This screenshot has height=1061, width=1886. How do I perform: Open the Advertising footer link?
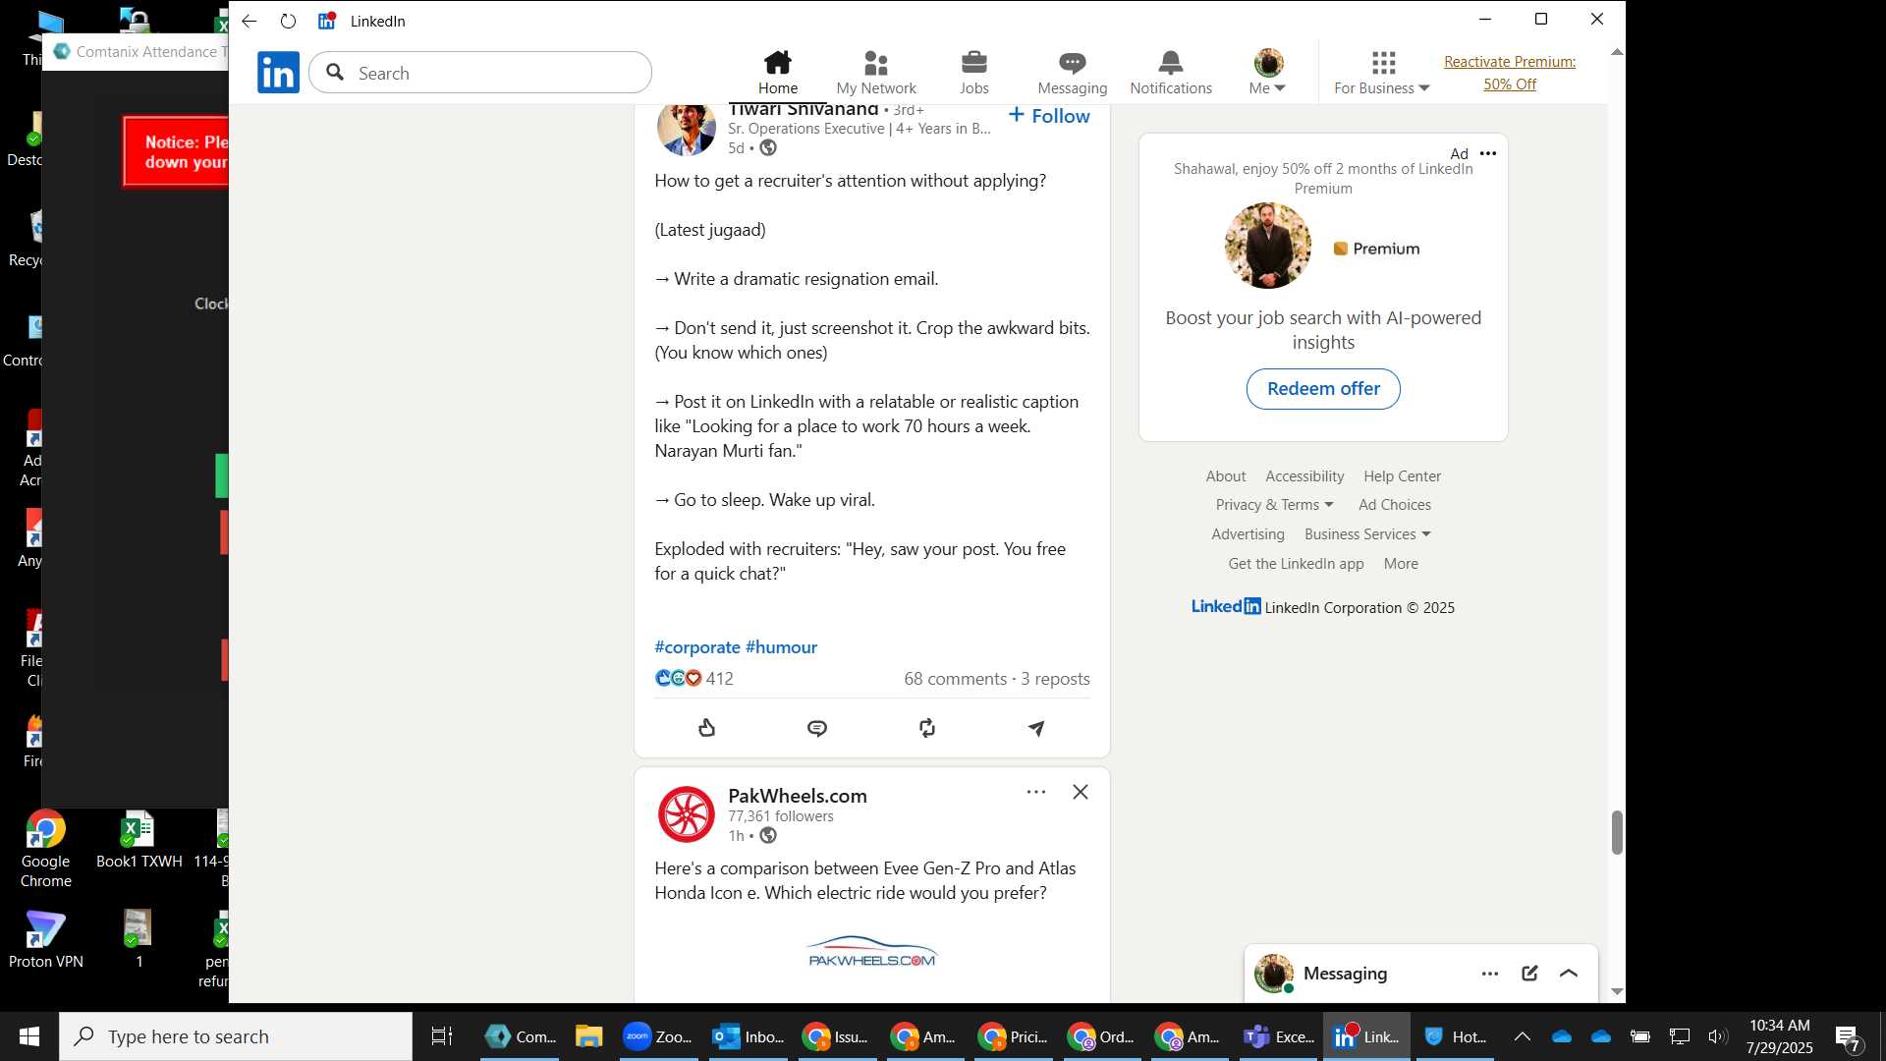pyautogui.click(x=1248, y=534)
